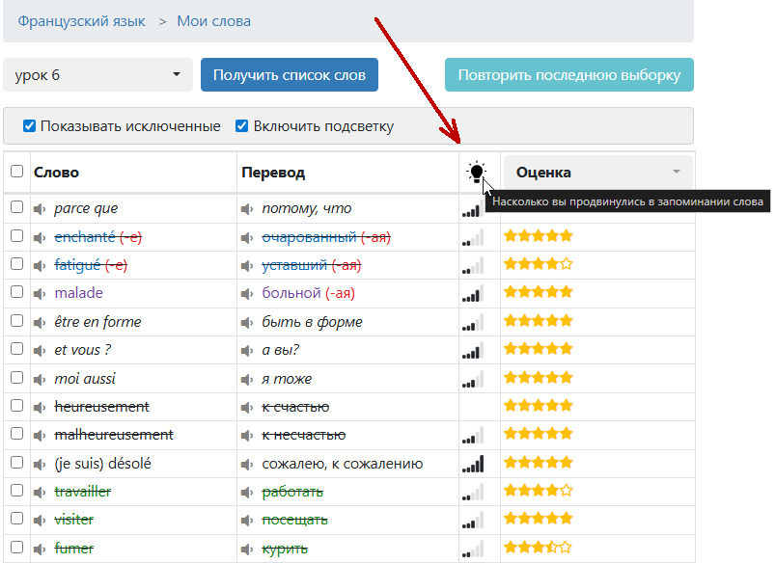Play audio of translation 'потому, что'
This screenshot has height=563, width=776.
point(247,209)
